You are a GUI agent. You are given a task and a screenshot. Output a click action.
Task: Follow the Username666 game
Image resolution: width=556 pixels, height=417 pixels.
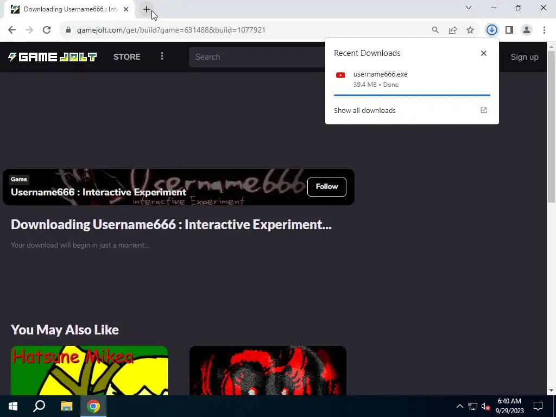(x=326, y=187)
